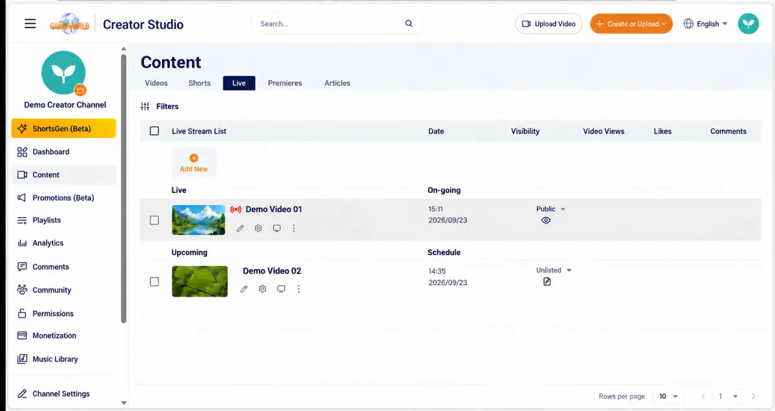Click the Demo Video 01 lake thumbnail
Screen dimensions: 775x411
199,220
